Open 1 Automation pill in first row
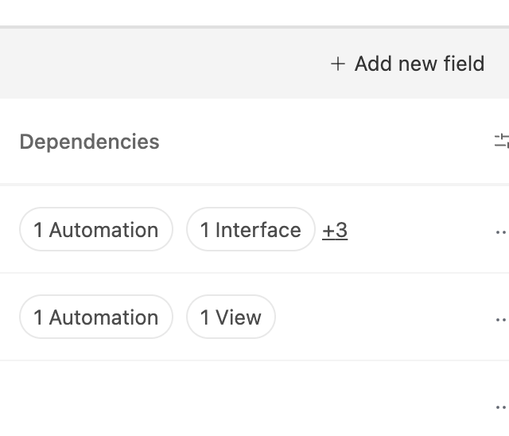This screenshot has height=436, width=509. pos(96,229)
